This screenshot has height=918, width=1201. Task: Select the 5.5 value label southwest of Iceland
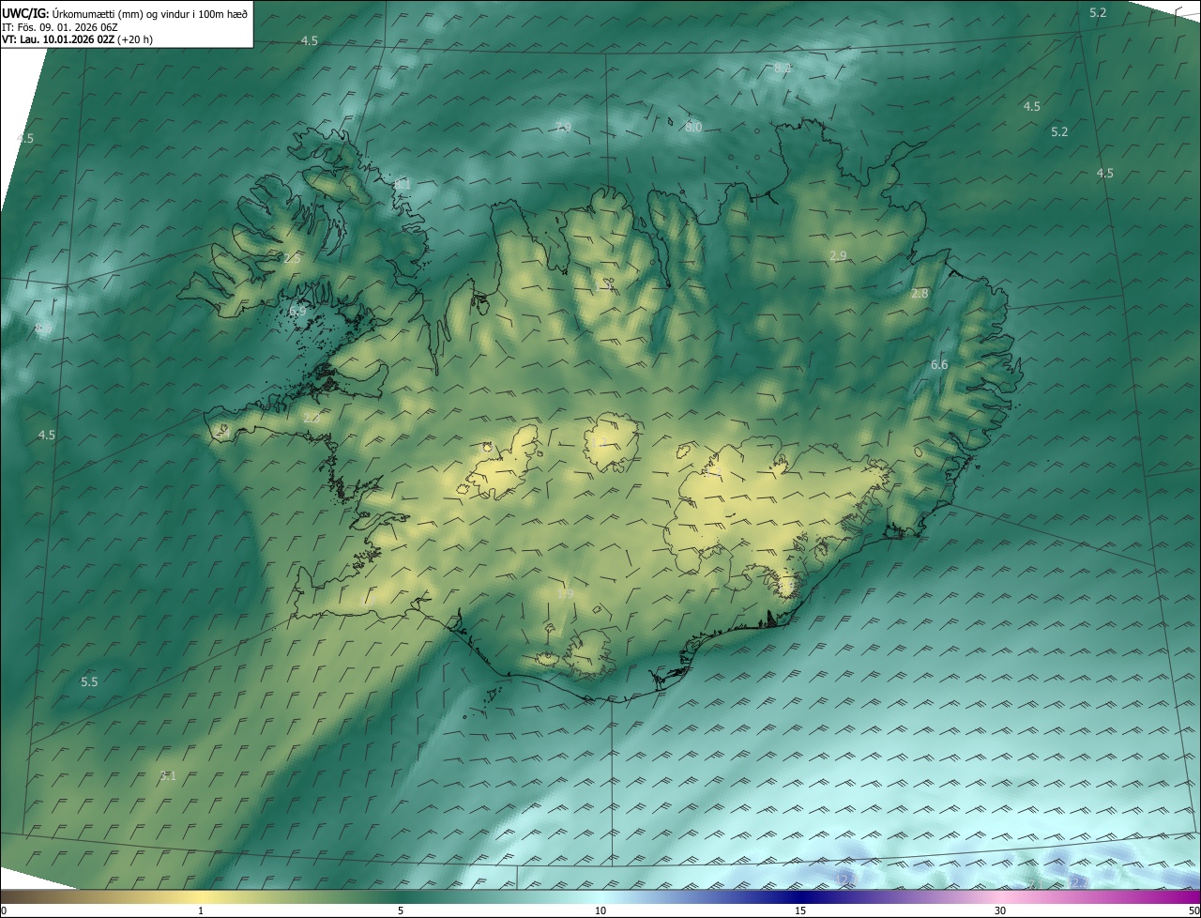(89, 681)
